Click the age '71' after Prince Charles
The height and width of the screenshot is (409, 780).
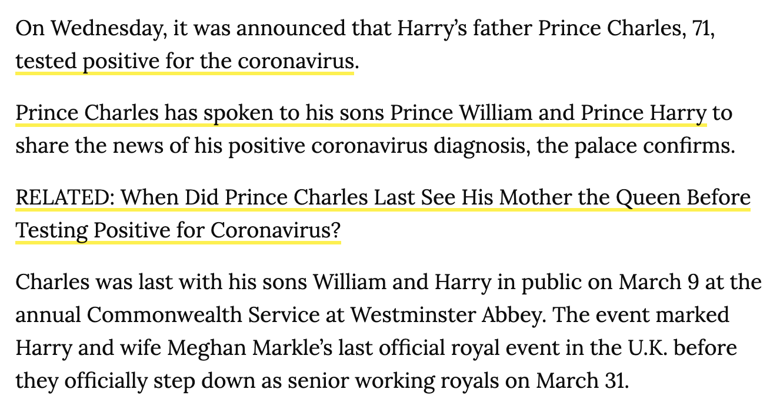click(703, 28)
